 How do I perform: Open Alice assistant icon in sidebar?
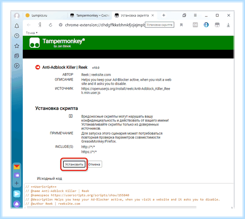coord(17,204)
